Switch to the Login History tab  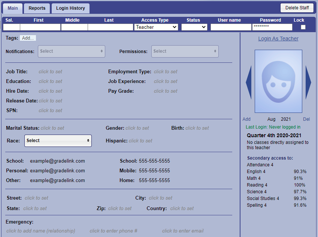[70, 8]
